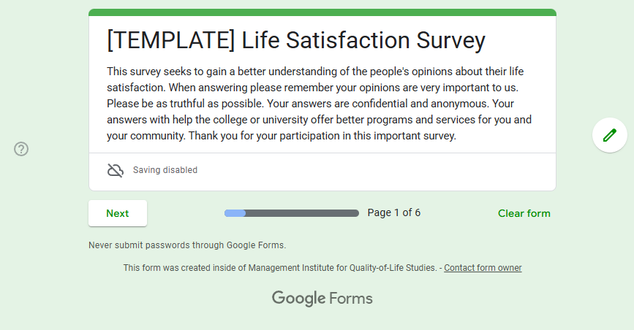634x330 pixels.
Task: Open the help question mark icon
Action: pos(21,149)
